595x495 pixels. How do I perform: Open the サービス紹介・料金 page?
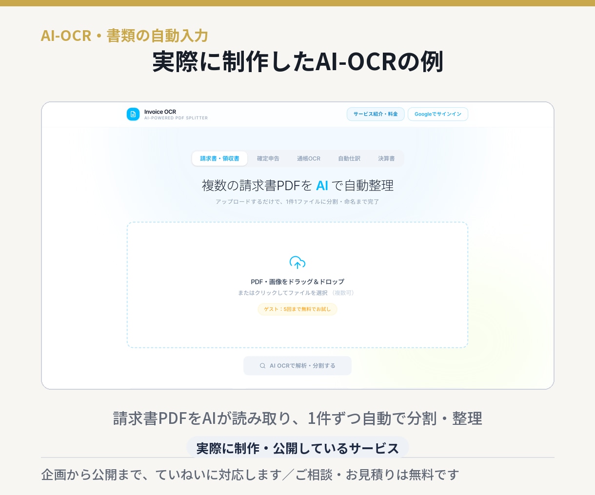[376, 114]
